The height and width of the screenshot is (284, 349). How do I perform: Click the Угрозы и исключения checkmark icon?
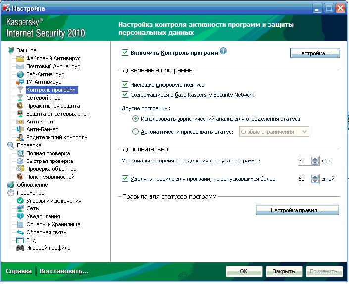[x=20, y=201]
